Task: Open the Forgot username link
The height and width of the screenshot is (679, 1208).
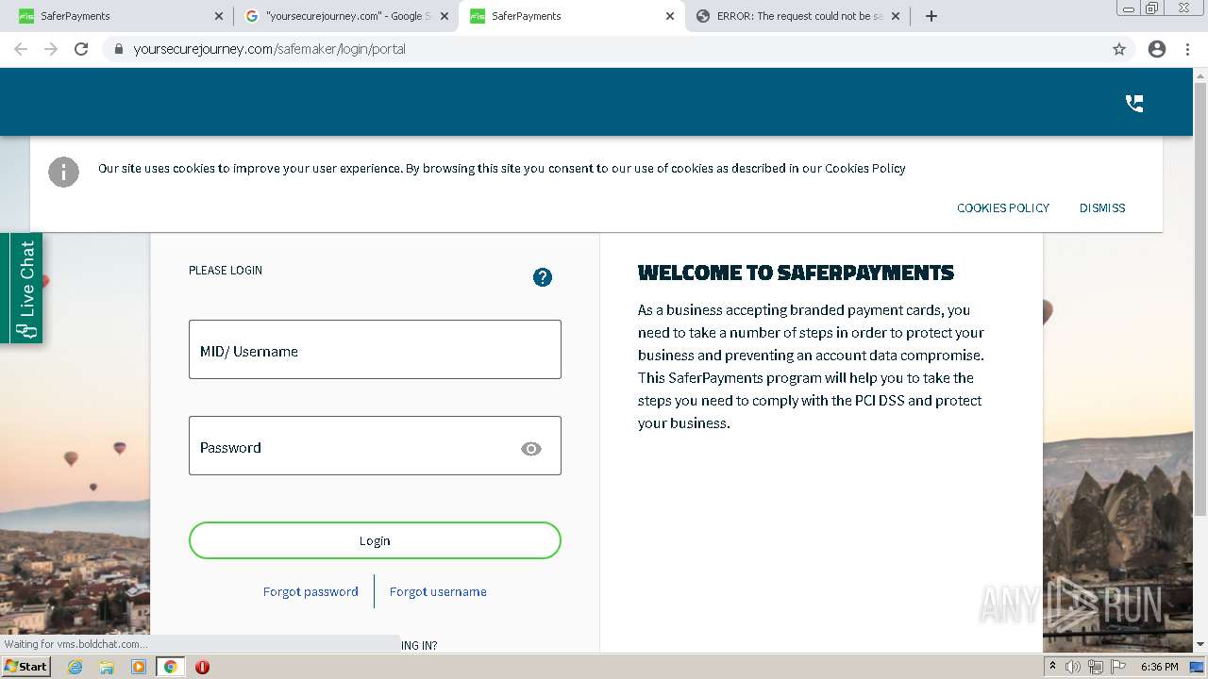Action: 438,591
